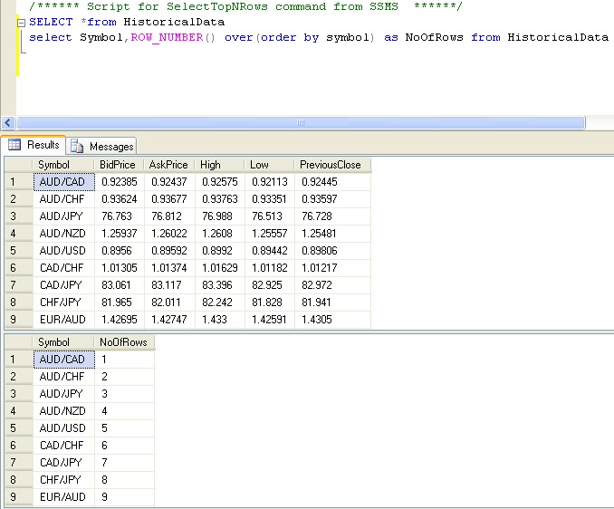
Task: Switch to the Results tab
Action: tap(34, 145)
